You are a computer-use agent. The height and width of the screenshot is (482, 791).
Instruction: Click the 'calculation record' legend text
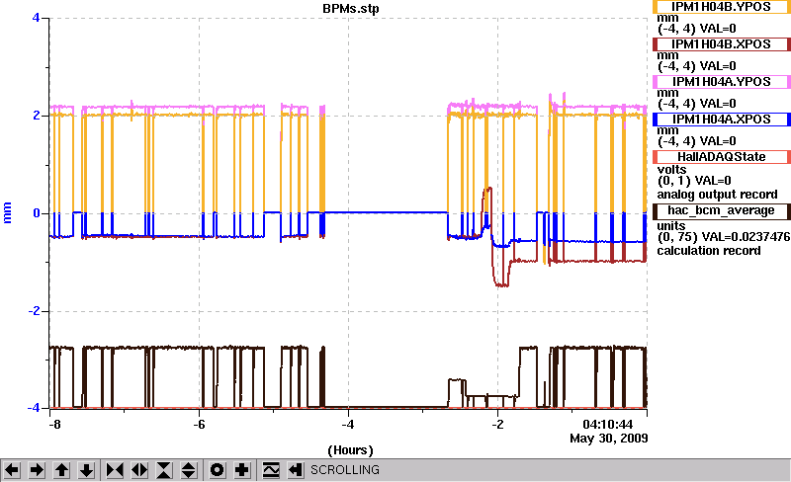tap(709, 251)
